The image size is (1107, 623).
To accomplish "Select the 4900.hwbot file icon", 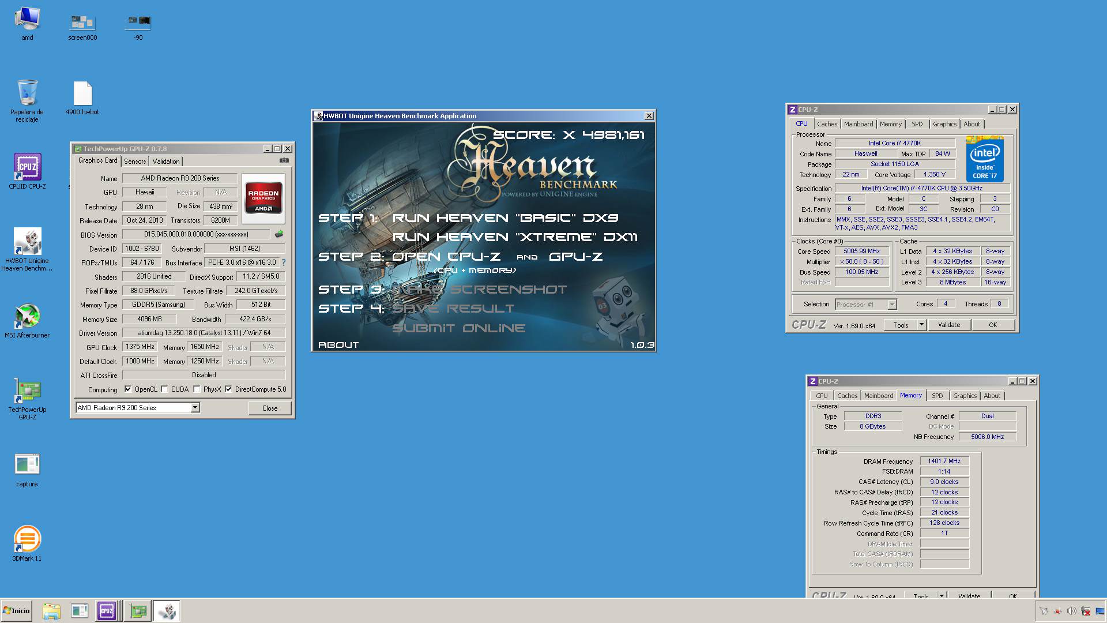I will click(x=82, y=98).
